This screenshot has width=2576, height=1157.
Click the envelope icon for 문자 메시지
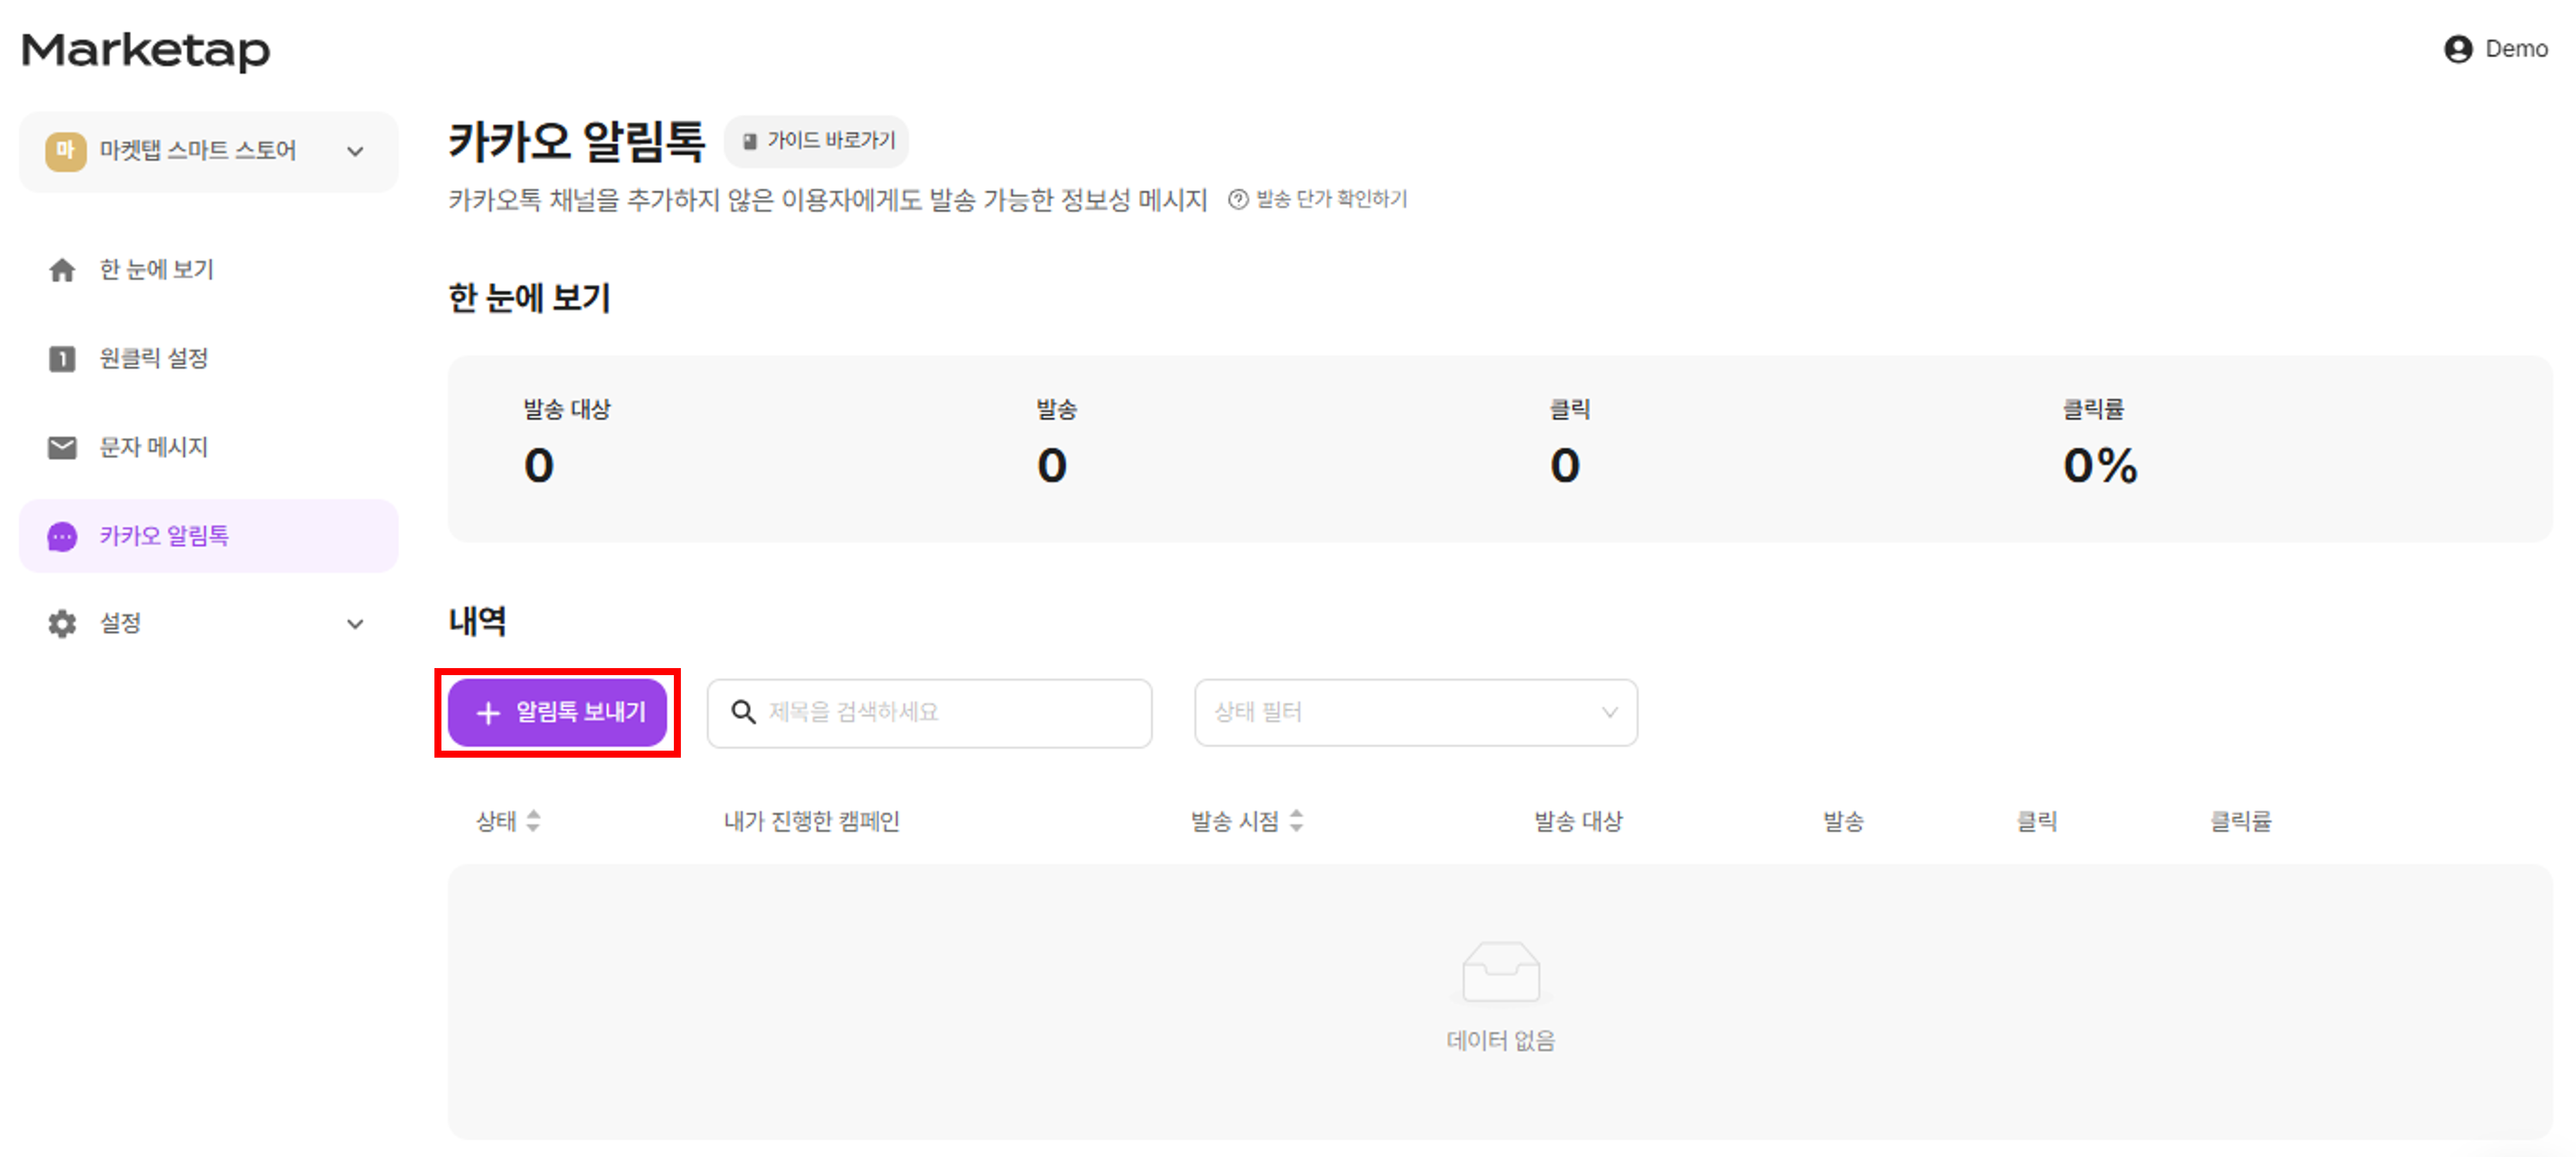(x=62, y=447)
